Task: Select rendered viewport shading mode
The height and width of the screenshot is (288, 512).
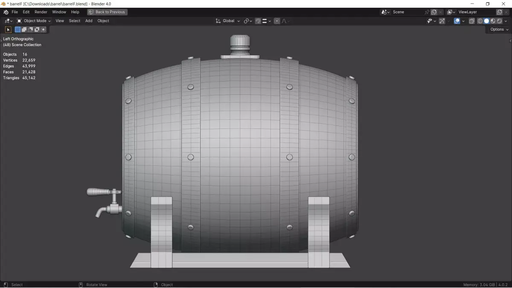Action: pyautogui.click(x=499, y=21)
